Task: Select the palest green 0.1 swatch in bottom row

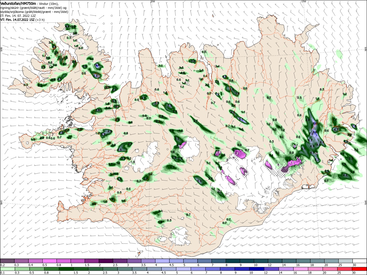Action: [x=7, y=269]
